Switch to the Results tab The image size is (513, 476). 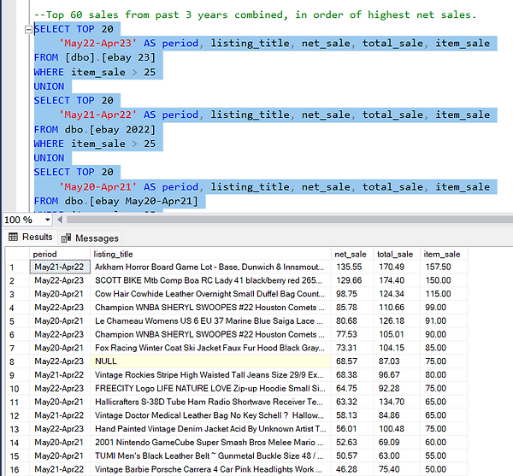click(x=31, y=237)
